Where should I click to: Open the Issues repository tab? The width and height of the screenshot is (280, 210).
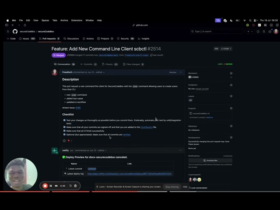point(27,38)
